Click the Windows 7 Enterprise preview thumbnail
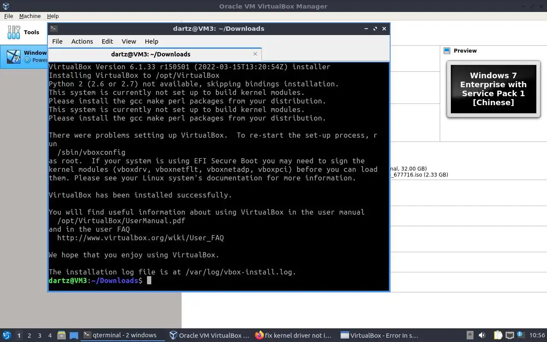The height and width of the screenshot is (342, 547). coord(493,89)
